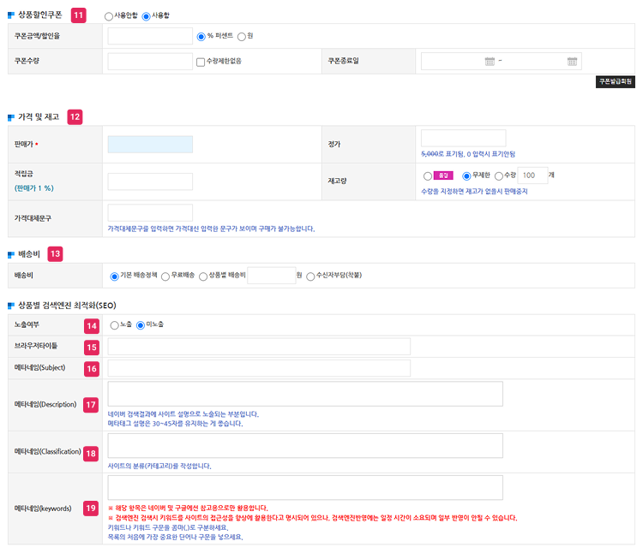The image size is (643, 559).
Task: Select 기본 배송정책 shipping option
Action: (114, 277)
